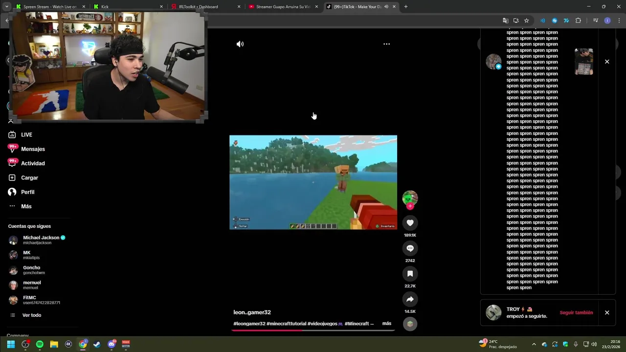This screenshot has width=626, height=352.
Task: Switch to the IRLToolkit Dashboard tab
Action: click(205, 7)
